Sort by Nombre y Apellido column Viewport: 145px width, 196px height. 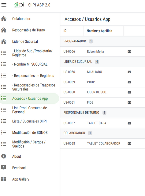(x=99, y=31)
